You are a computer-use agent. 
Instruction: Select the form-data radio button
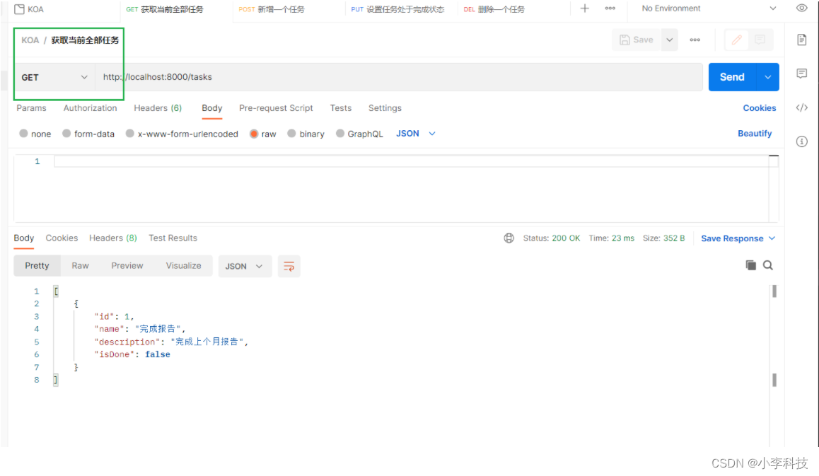click(66, 134)
